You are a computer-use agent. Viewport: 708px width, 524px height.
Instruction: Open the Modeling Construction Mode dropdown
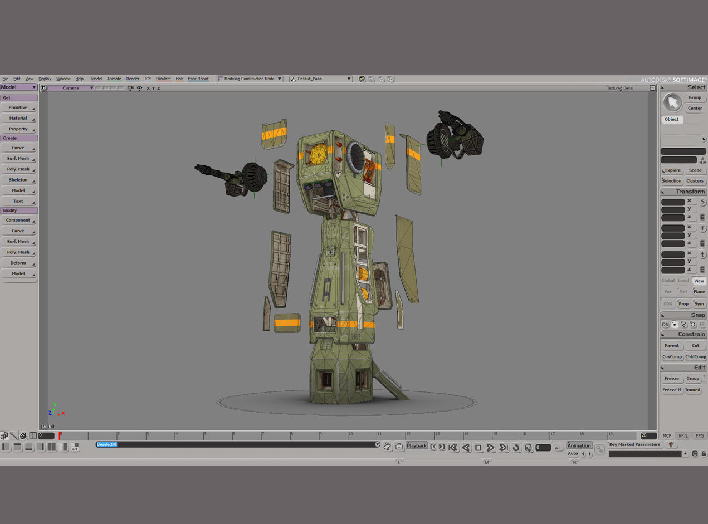pyautogui.click(x=250, y=79)
